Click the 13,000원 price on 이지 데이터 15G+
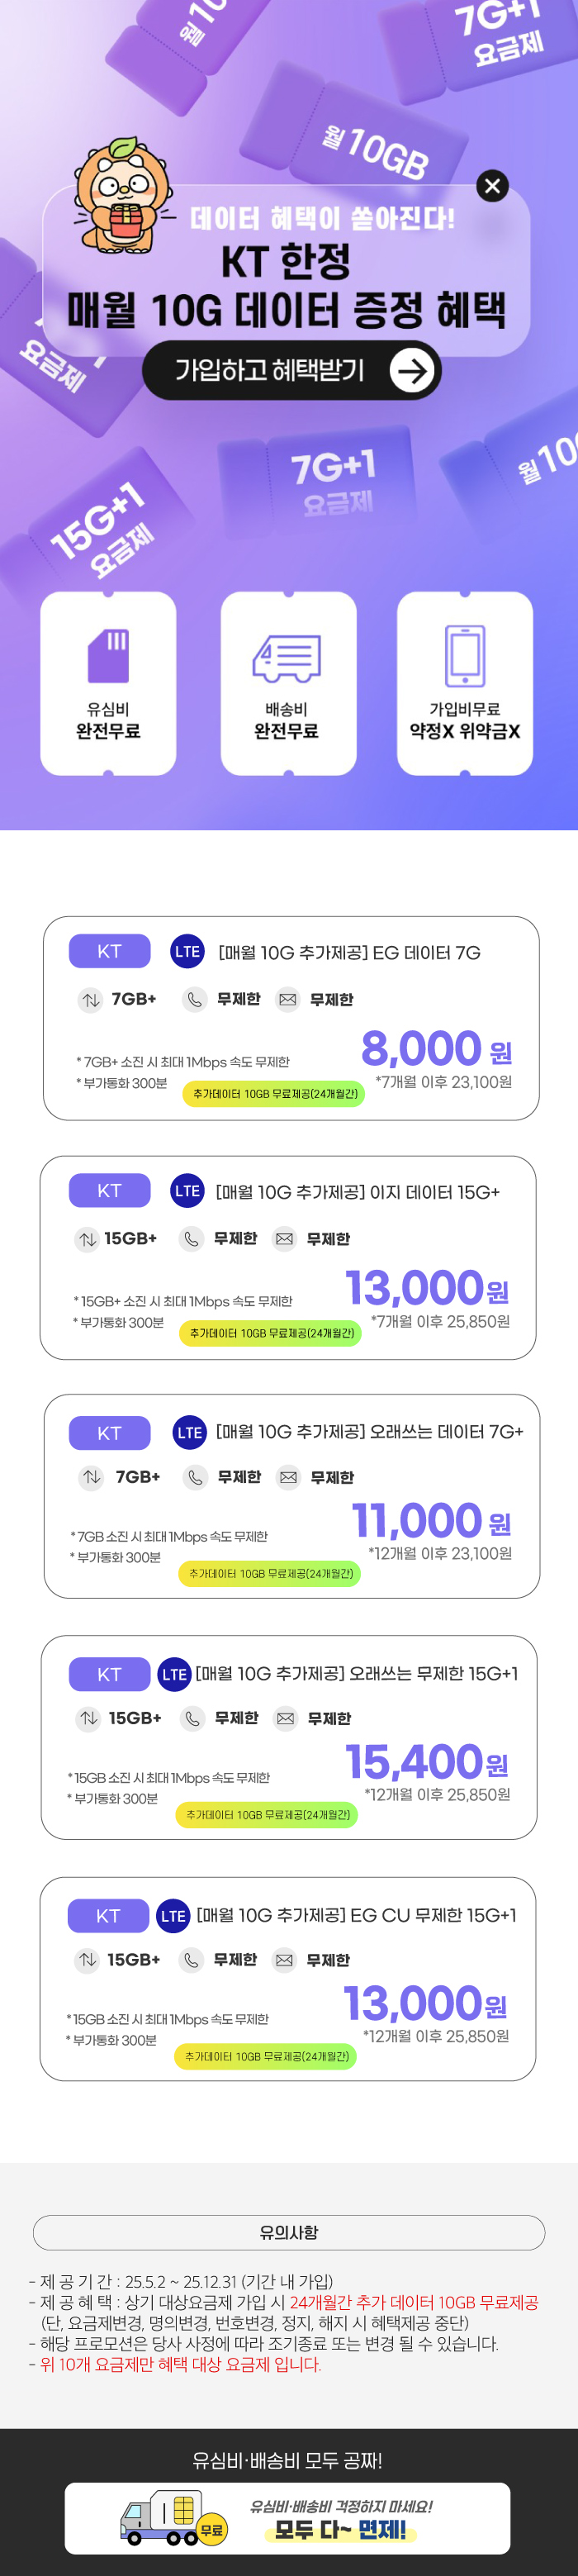 [427, 1288]
